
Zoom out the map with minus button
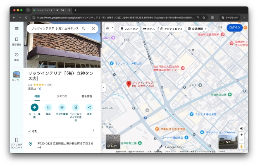pos(241,140)
